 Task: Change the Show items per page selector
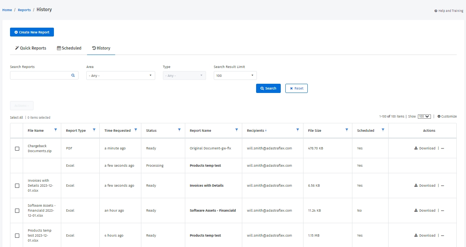pyautogui.click(x=424, y=116)
